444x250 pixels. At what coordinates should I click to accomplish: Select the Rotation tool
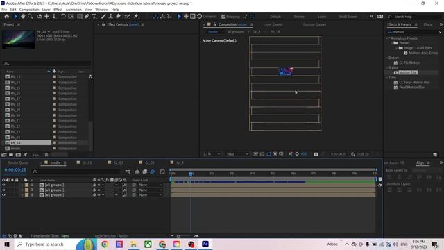coord(63,17)
